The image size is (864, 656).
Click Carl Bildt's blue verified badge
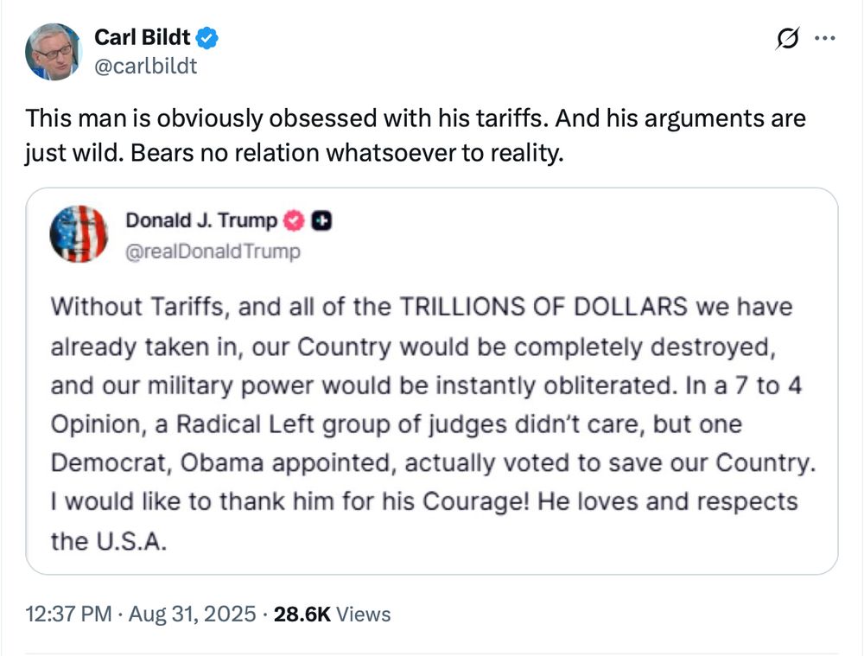207,38
